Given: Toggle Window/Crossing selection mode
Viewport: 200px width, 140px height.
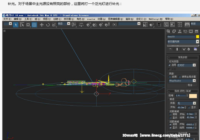Looking at the screenshot, I should pos(34,25).
